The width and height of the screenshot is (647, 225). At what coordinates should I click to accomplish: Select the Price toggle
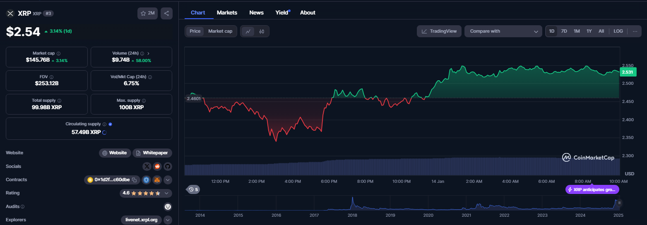coord(195,31)
